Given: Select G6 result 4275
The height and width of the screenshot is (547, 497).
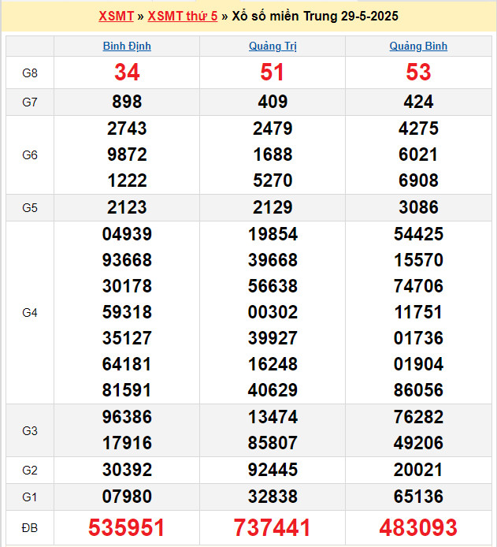Looking at the screenshot, I should coord(418,128).
